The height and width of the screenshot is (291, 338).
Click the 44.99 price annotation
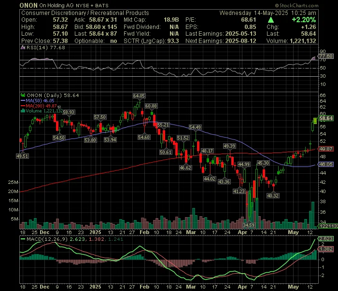point(244,165)
